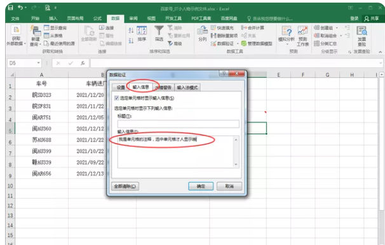Open the 创建组 dropdown arrow

pos(337,28)
